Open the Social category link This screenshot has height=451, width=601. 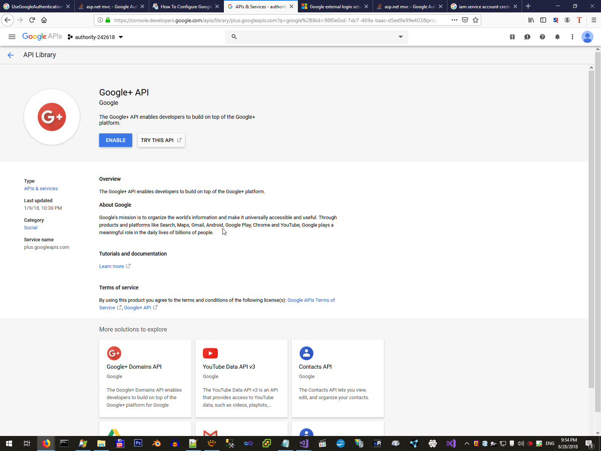pyautogui.click(x=31, y=228)
